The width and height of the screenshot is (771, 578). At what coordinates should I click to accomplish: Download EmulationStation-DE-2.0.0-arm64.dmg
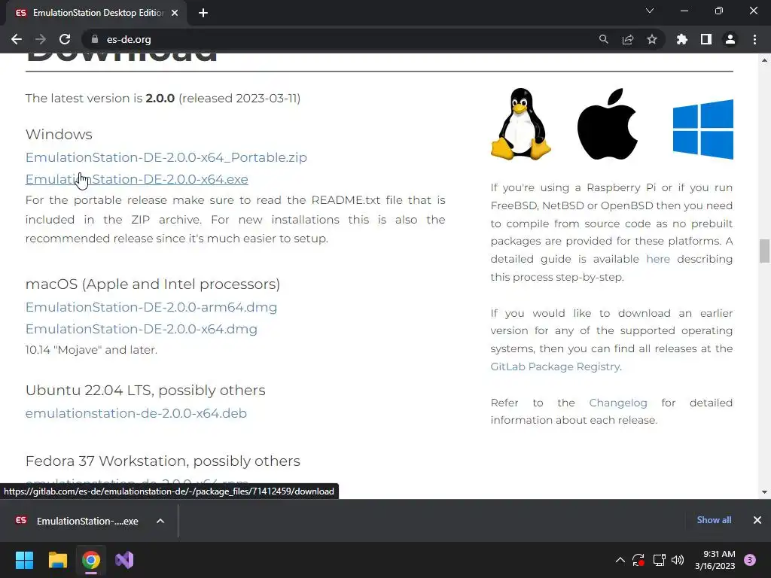click(151, 307)
